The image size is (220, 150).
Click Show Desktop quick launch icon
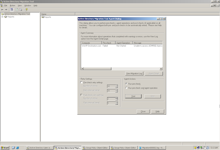[x=13, y=148]
